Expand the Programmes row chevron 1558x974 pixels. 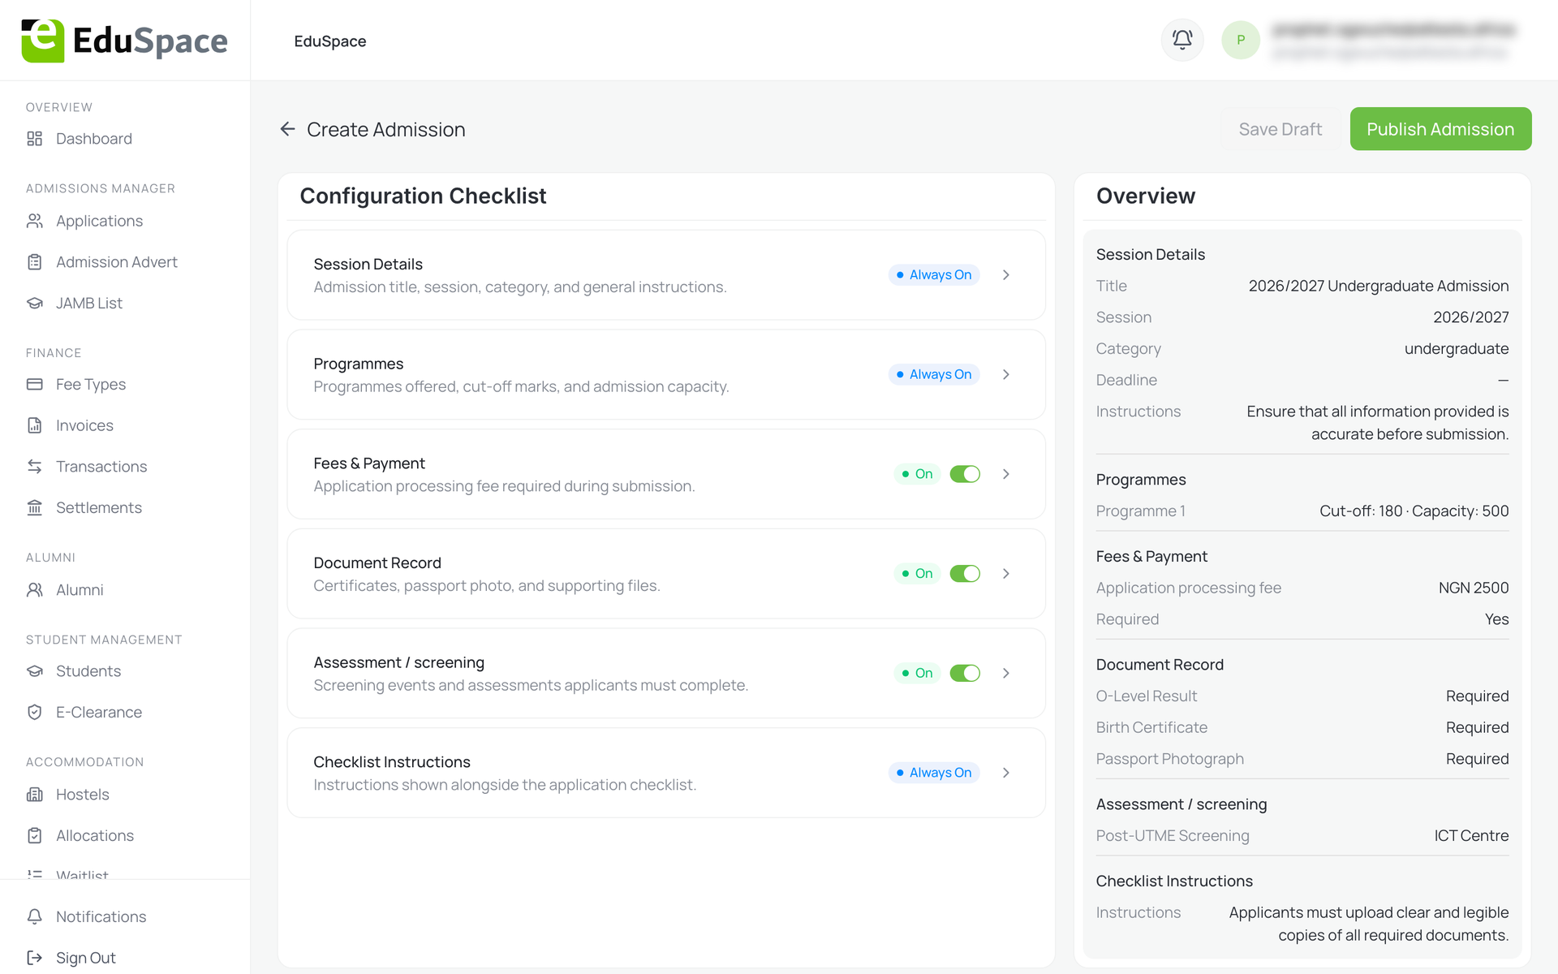click(1006, 374)
